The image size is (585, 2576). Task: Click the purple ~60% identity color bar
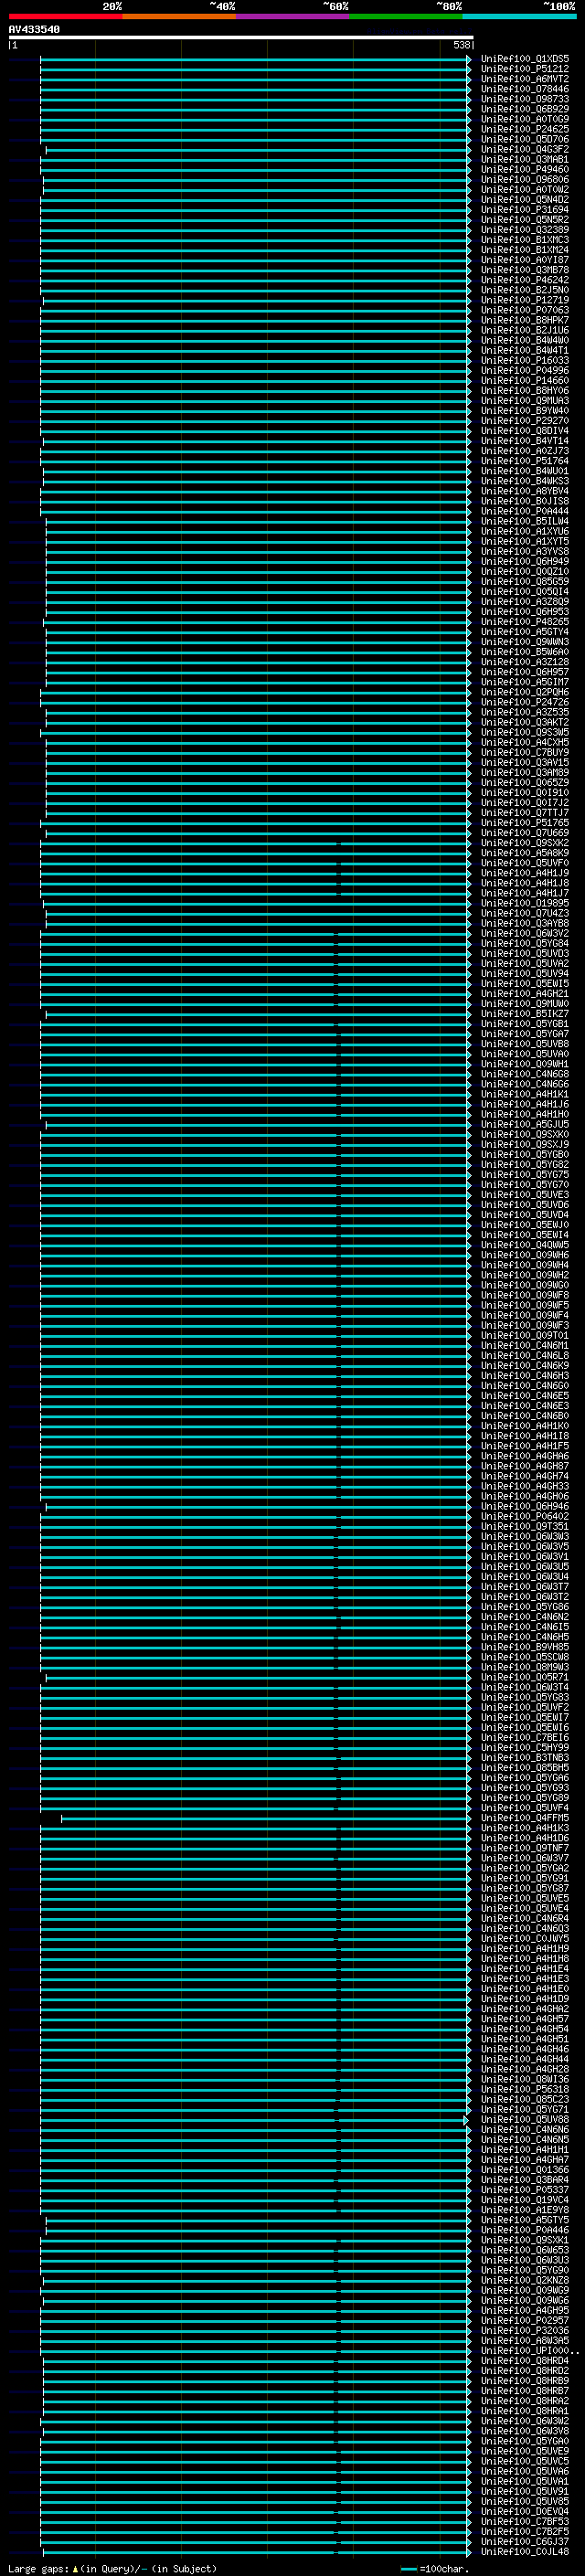click(293, 16)
